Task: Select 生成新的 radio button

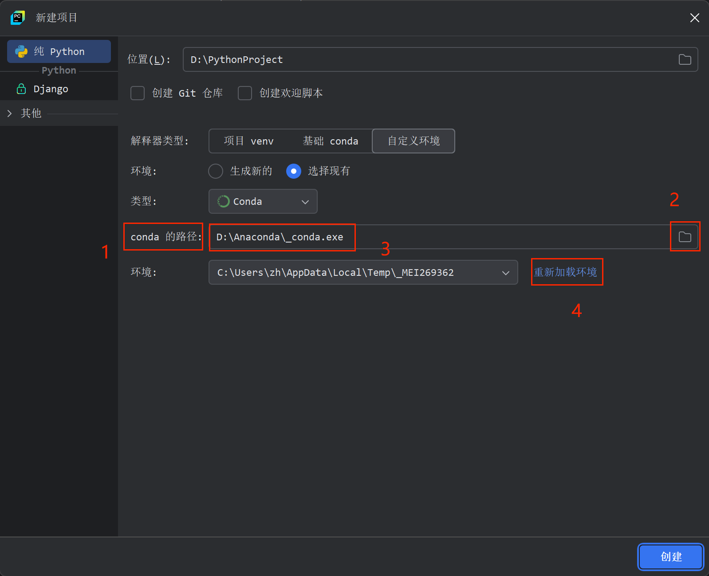Action: pos(216,171)
